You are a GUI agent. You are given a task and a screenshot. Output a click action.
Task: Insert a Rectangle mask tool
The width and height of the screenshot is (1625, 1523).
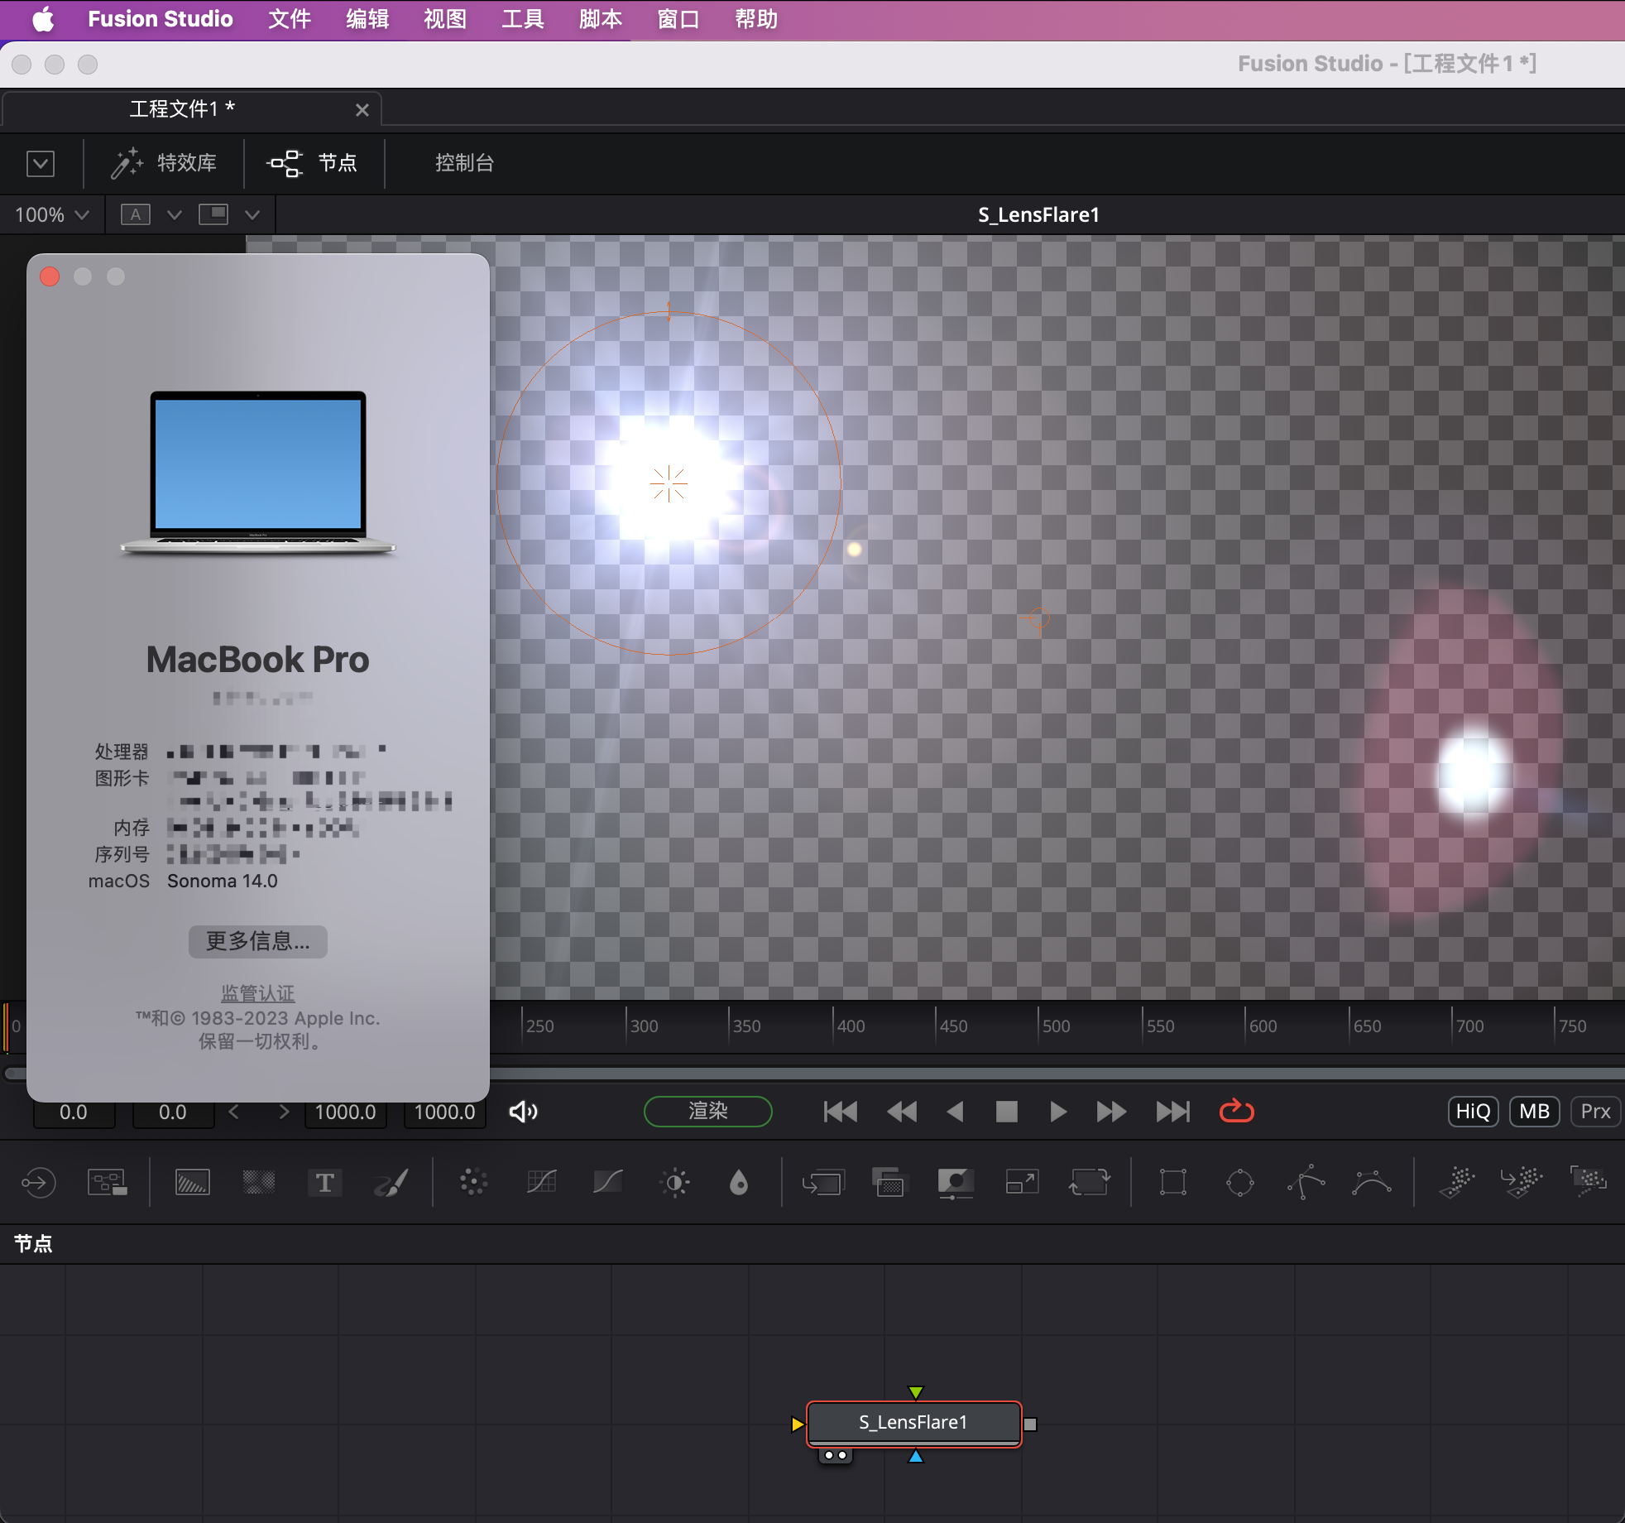1172,1183
